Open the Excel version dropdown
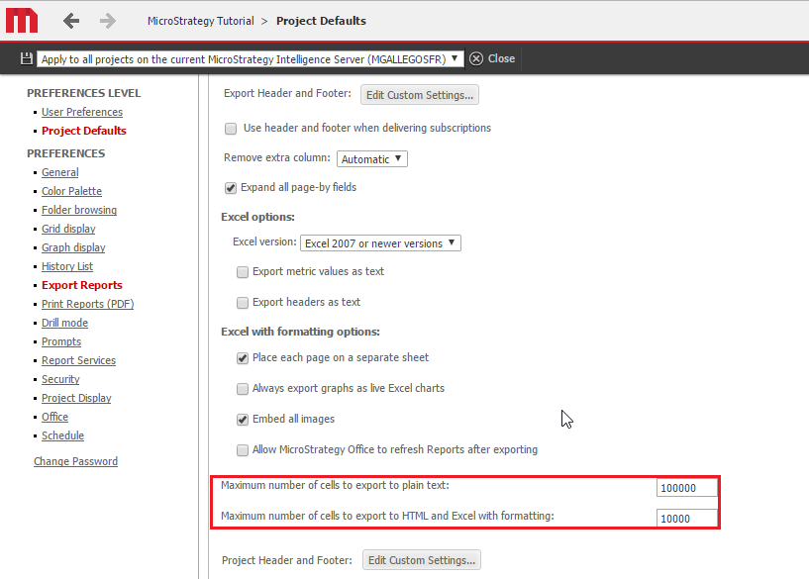The image size is (809, 579). point(380,242)
